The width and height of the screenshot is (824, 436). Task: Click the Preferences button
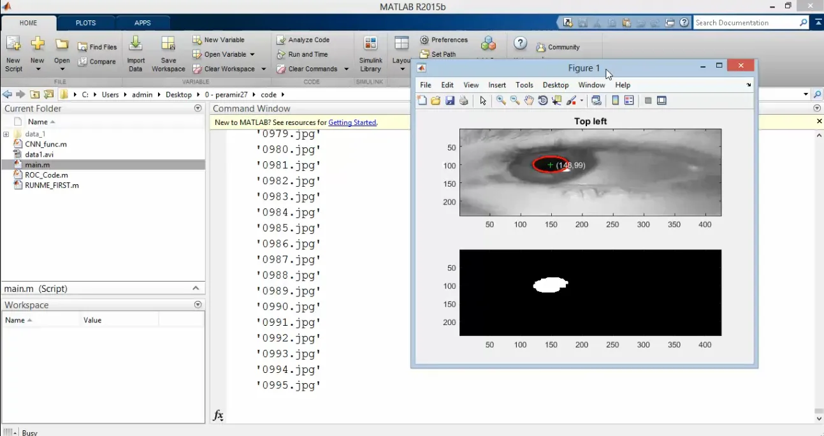tap(444, 40)
